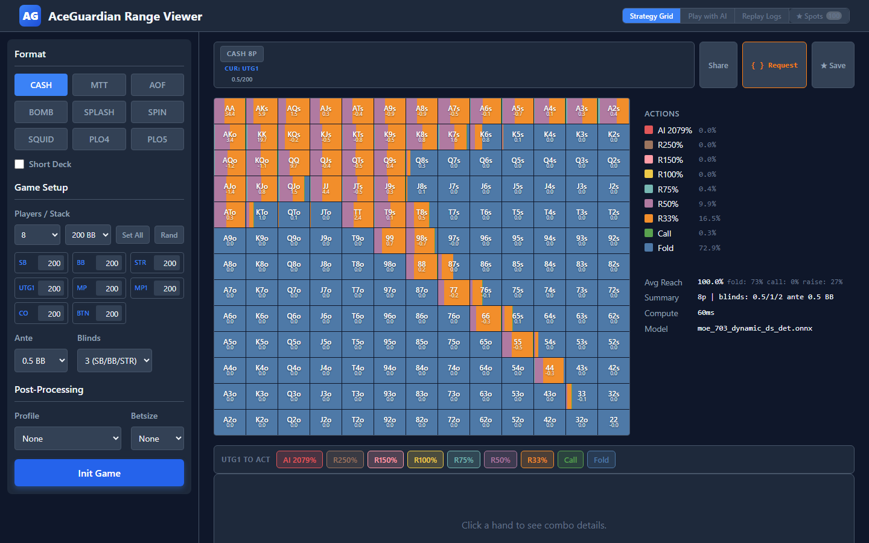This screenshot has width=869, height=543.
Task: Select the AKs hand cell
Action: click(262, 111)
